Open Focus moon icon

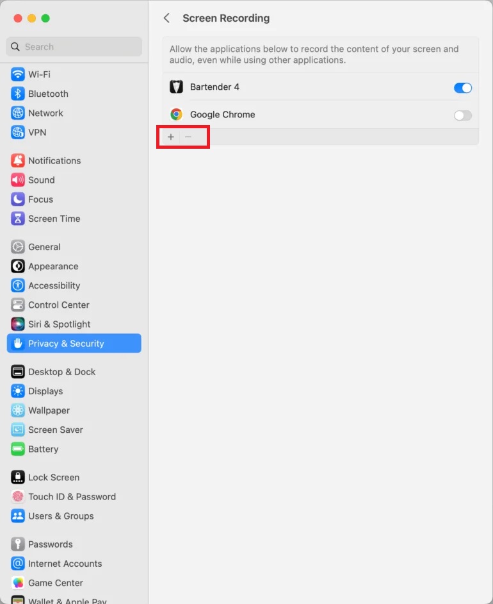pyautogui.click(x=18, y=199)
